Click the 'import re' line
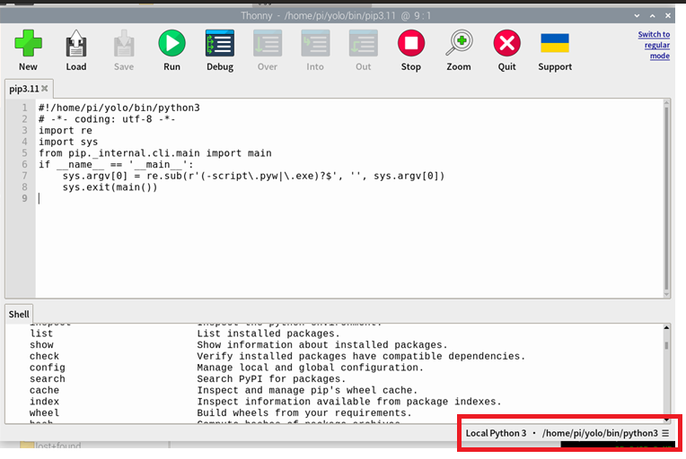686x459 pixels. click(x=66, y=130)
